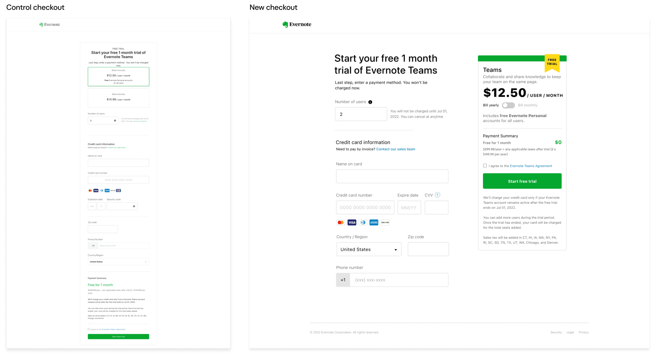This screenshot has width=659, height=357.
Task: Click the CVV input field
Action: point(436,208)
